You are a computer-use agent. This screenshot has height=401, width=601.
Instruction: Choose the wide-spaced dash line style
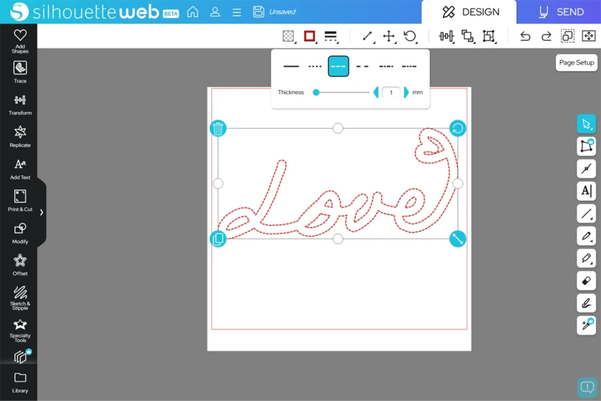362,66
